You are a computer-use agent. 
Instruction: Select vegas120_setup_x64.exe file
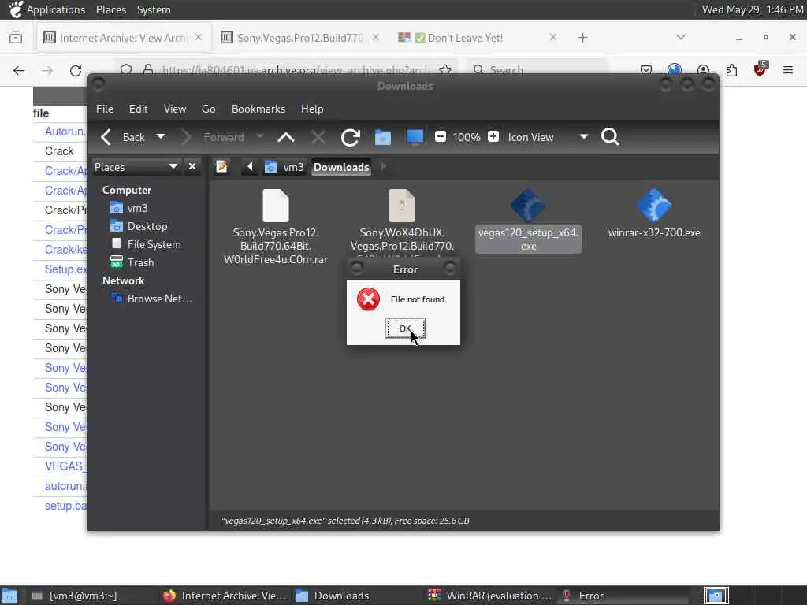[x=528, y=221]
